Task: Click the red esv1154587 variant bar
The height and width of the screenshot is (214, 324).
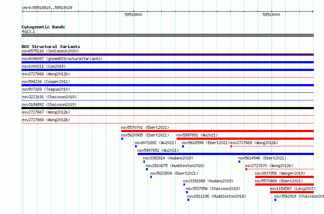Action: coord(292,192)
